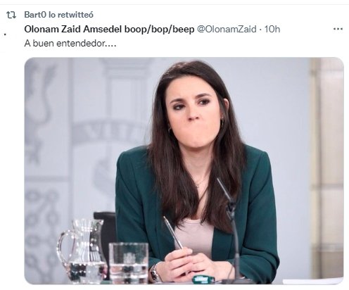Open the tweet via the 10h timestamp
349x290 pixels.
(x=272, y=30)
